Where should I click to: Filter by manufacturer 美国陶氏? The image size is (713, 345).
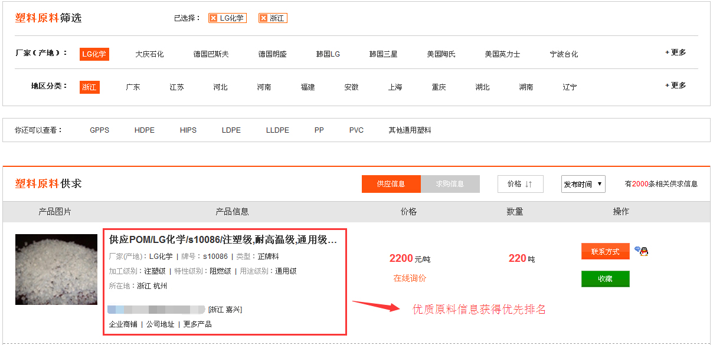pyautogui.click(x=441, y=54)
